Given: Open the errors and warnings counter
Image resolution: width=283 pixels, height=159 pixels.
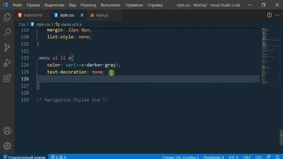Looking at the screenshot, I should [x=58, y=157].
